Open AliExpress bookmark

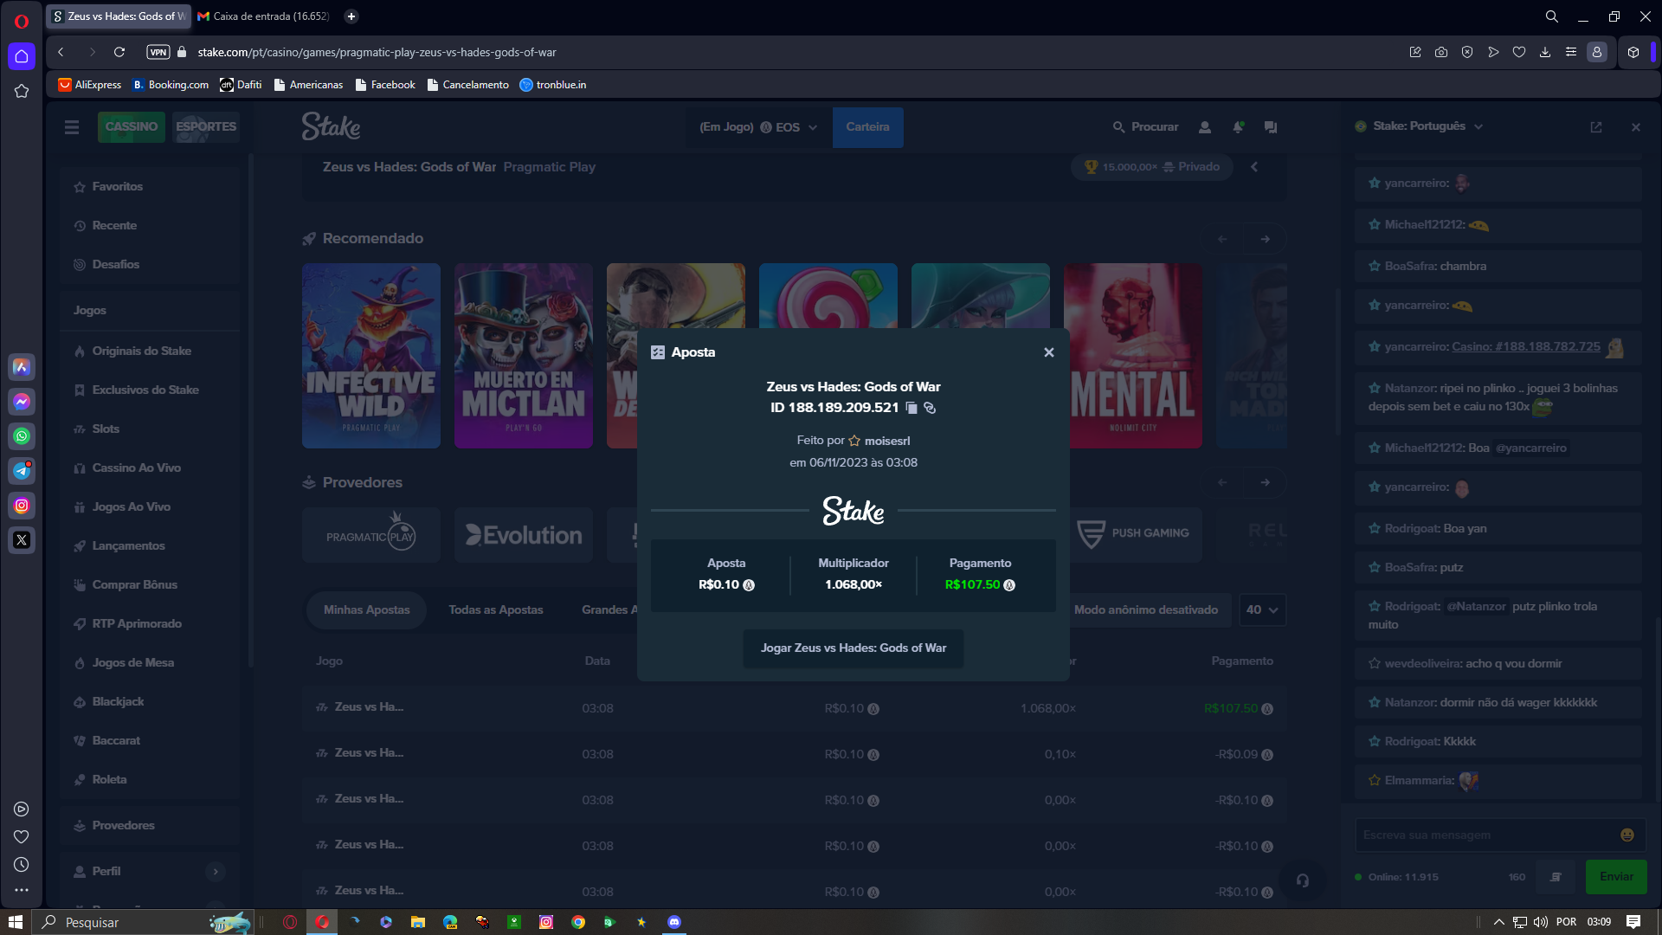(89, 85)
